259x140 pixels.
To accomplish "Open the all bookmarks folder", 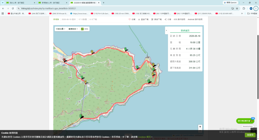I will [252, 14].
